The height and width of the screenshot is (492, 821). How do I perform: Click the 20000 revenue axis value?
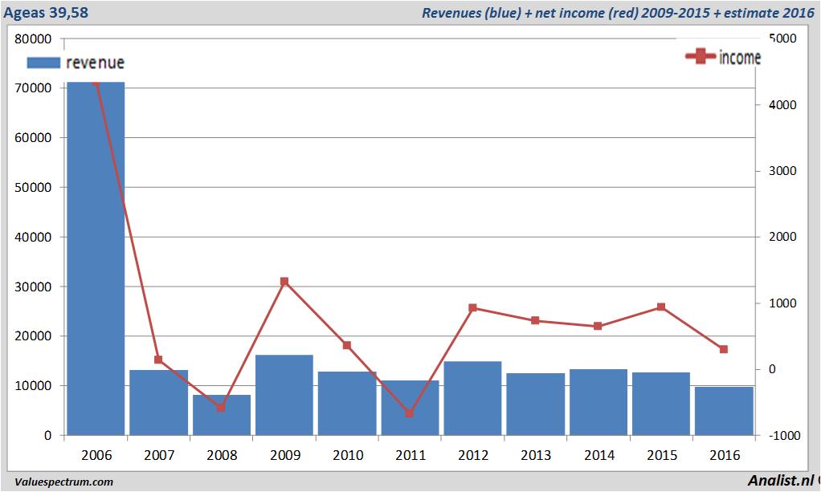tap(34, 336)
